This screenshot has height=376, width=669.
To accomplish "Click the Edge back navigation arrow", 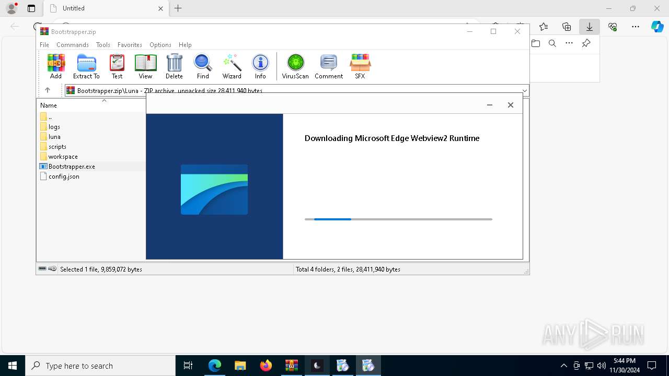I will tap(15, 27).
